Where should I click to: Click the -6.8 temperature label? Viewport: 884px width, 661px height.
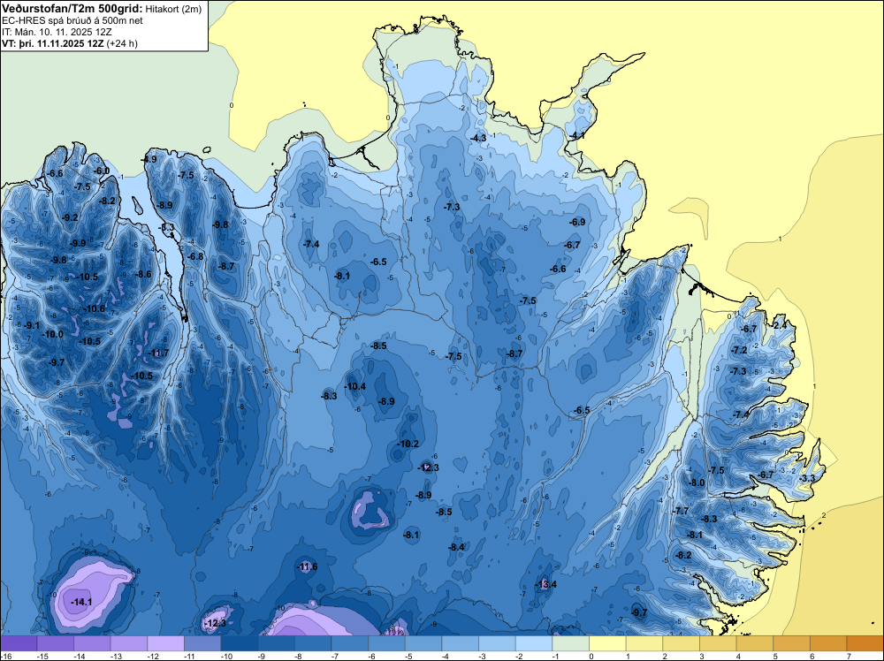195,256
